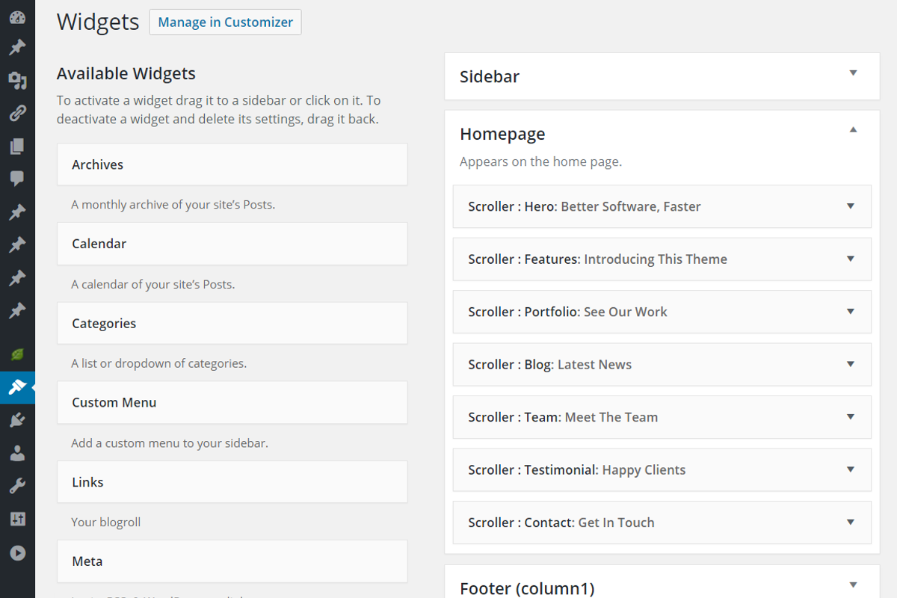Expand the Scroller Portfolio widget arrow
Viewport: 897px width, 598px height.
click(x=850, y=311)
